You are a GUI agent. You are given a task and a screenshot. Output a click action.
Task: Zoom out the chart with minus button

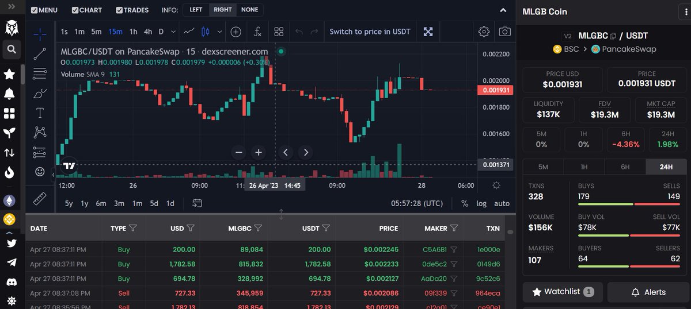(x=240, y=152)
